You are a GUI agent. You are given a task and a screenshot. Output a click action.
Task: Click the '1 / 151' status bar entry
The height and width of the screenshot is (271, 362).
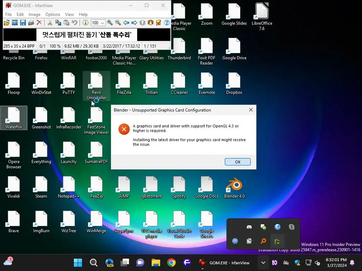[150, 46]
